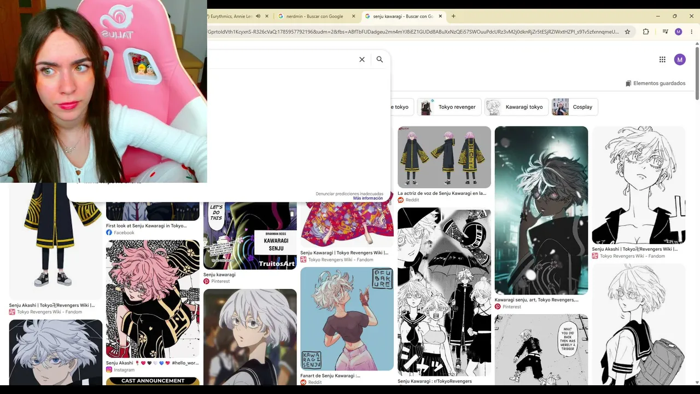The image size is (700, 394).
Task: Open the three character-model views thumbnail
Action: pos(444,157)
